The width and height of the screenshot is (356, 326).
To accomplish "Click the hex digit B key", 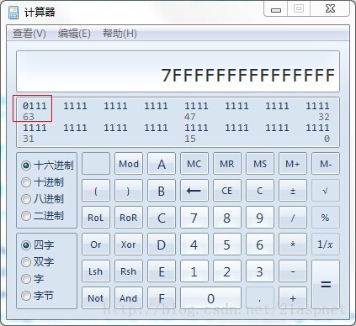I will click(162, 191).
